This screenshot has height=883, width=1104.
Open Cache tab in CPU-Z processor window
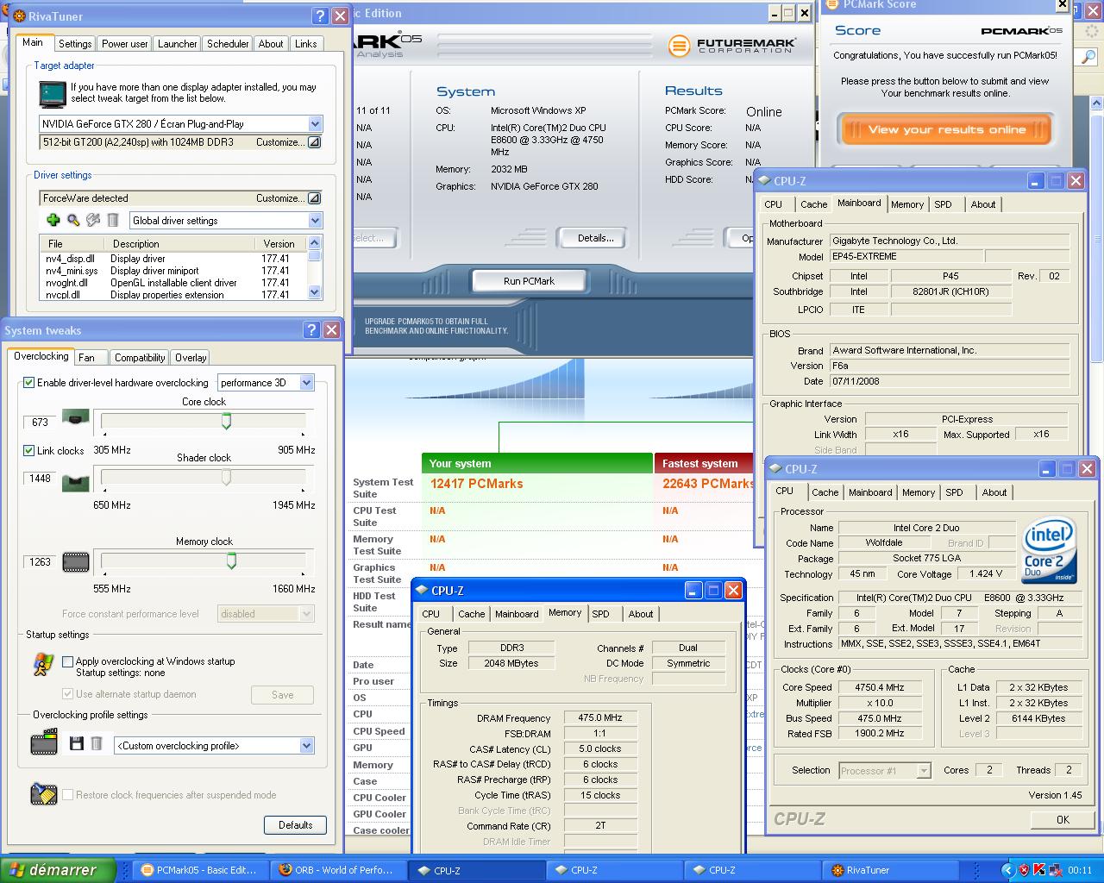click(x=825, y=492)
